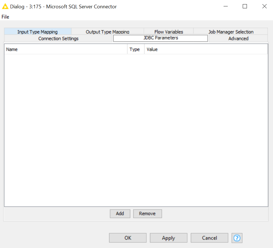The width and height of the screenshot is (273, 248).
Task: Open the Job Manager Selection tab
Action: (x=231, y=31)
